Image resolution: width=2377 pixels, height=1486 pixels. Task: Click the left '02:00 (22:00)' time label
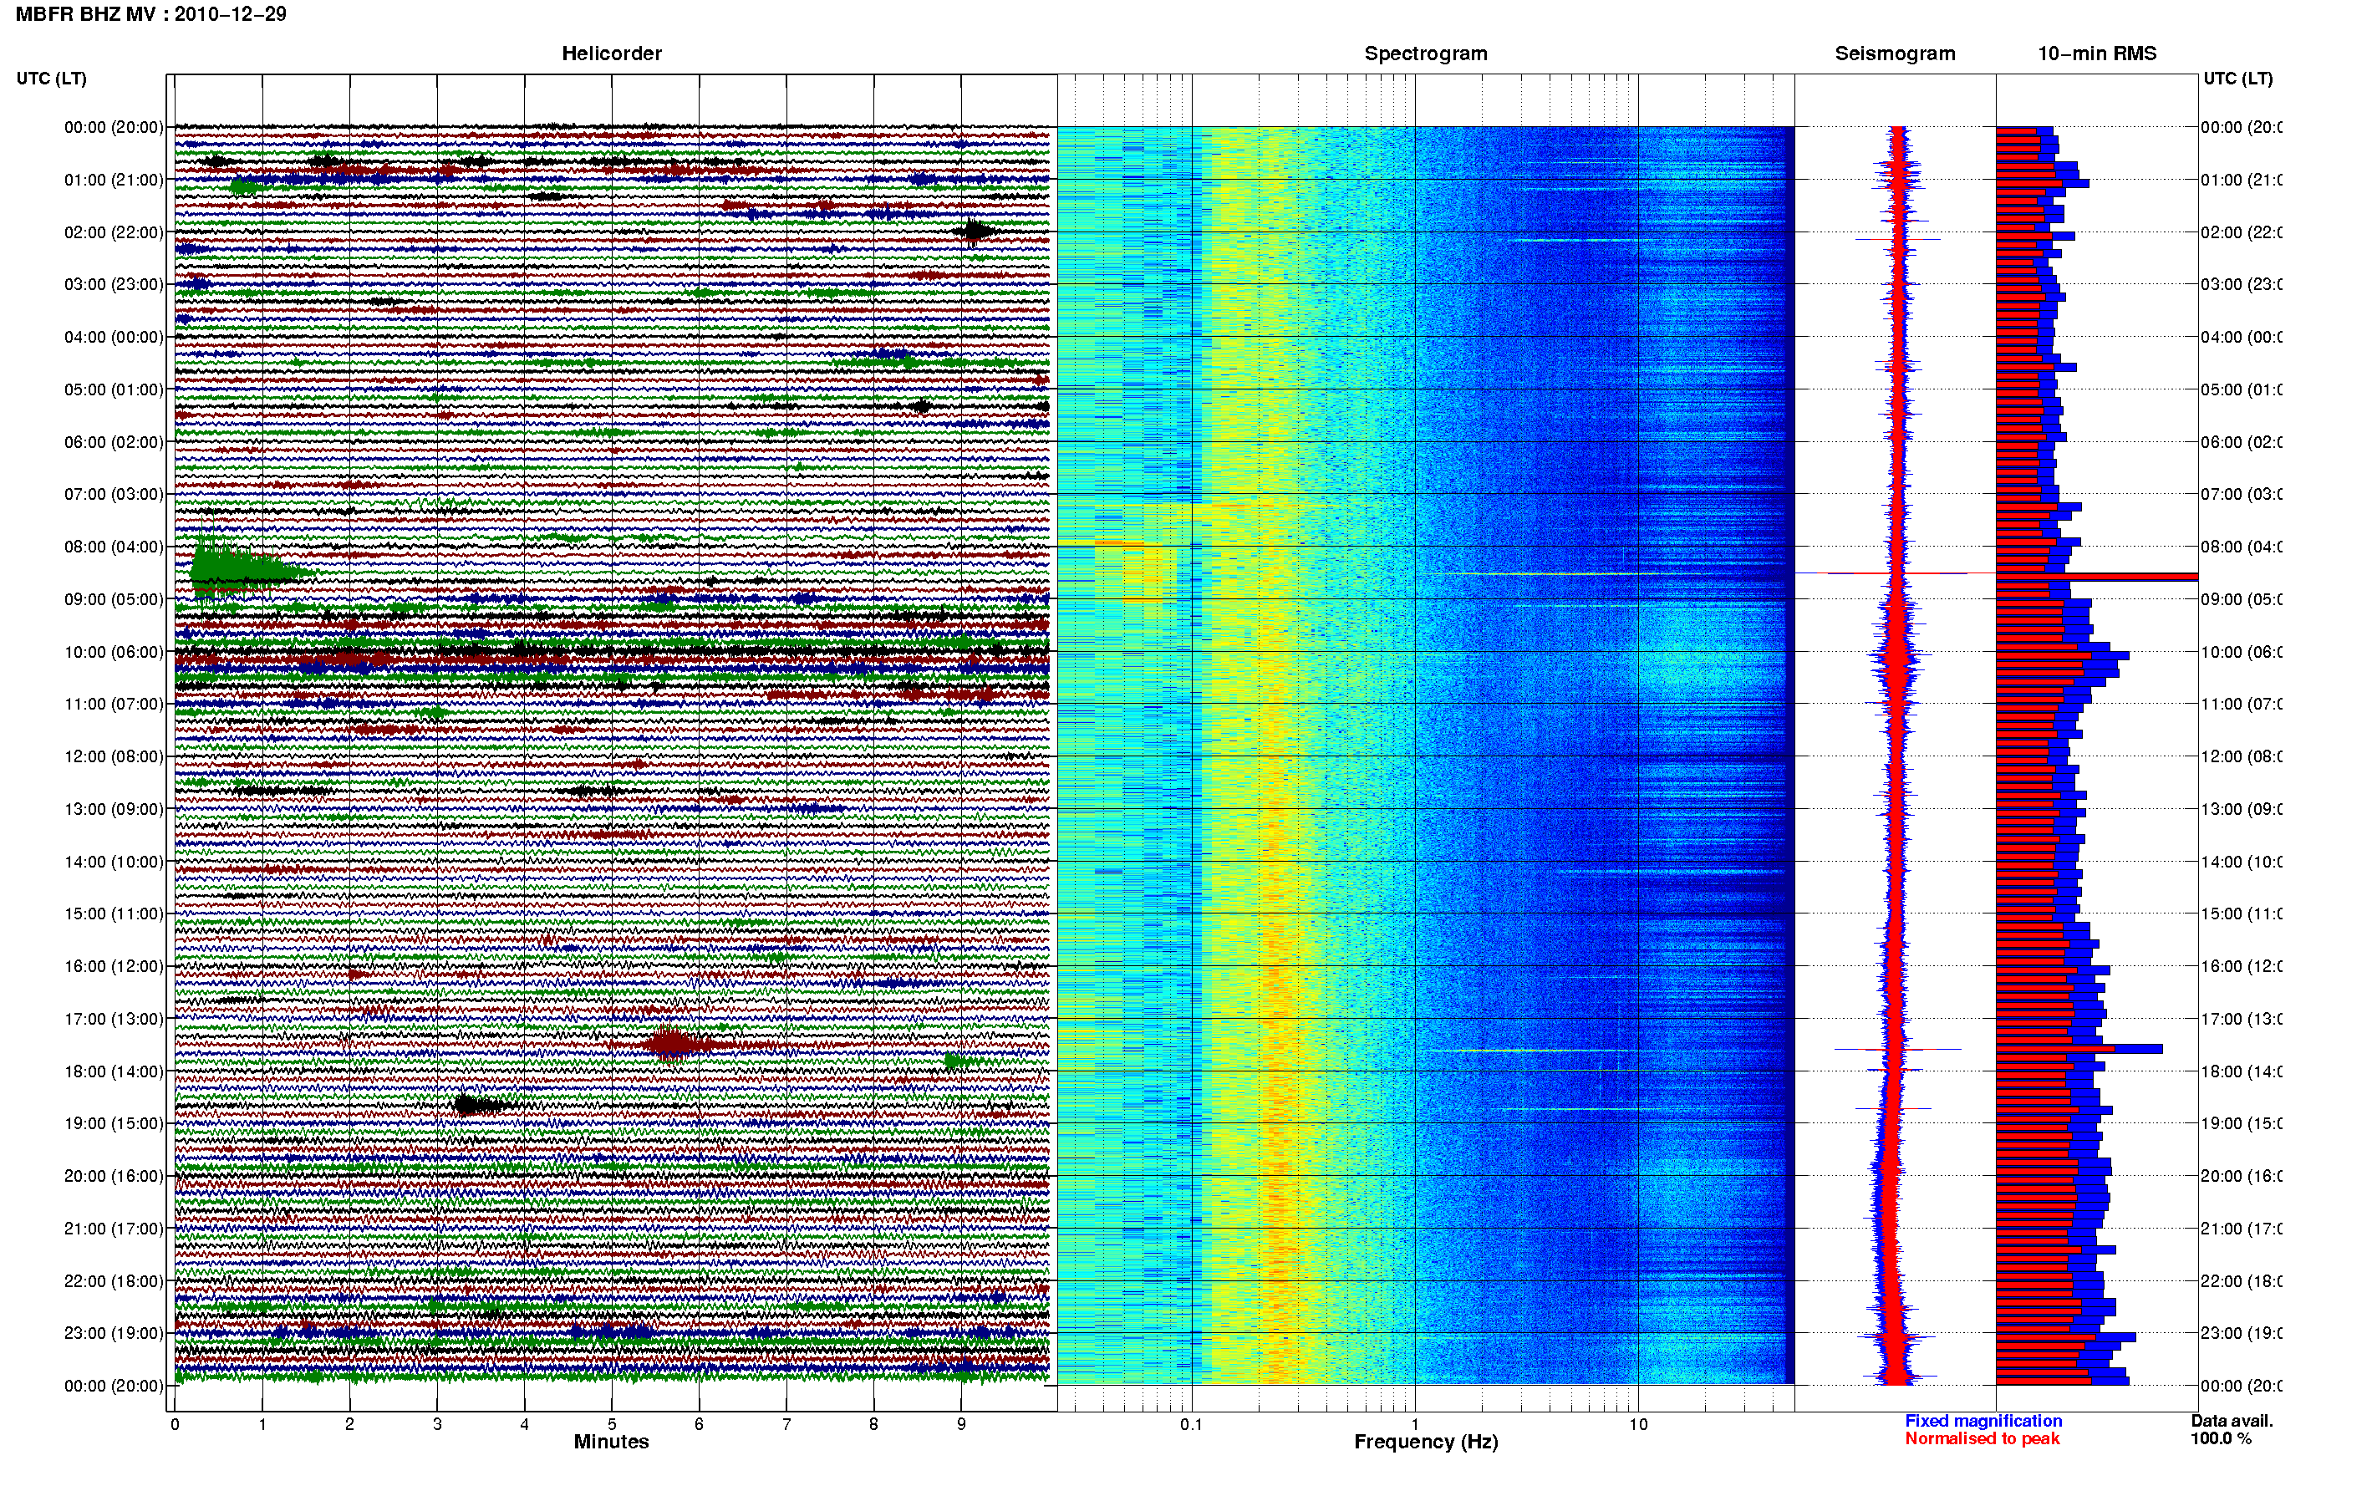tap(114, 232)
